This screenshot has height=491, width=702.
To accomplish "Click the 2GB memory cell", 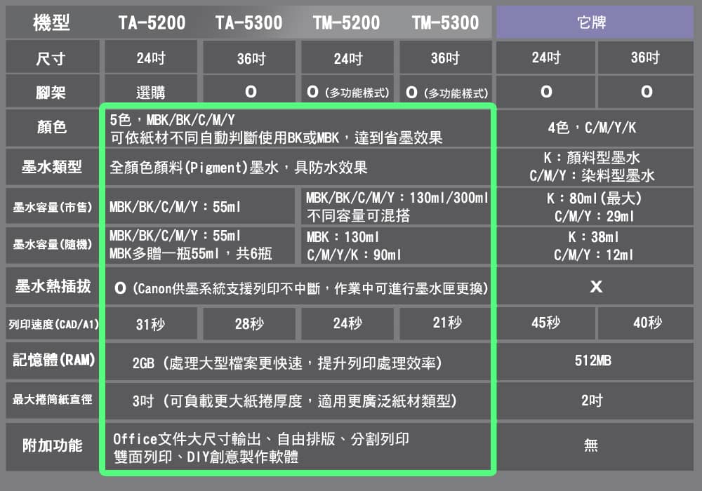I will (x=298, y=362).
